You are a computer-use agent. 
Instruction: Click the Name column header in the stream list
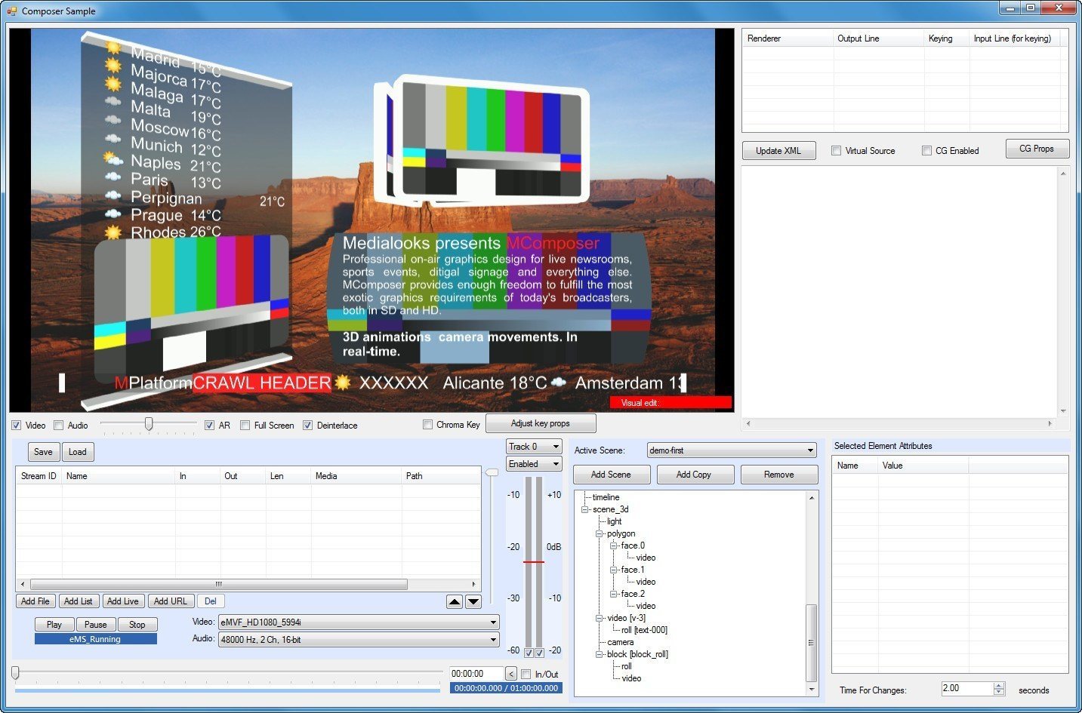(x=119, y=475)
